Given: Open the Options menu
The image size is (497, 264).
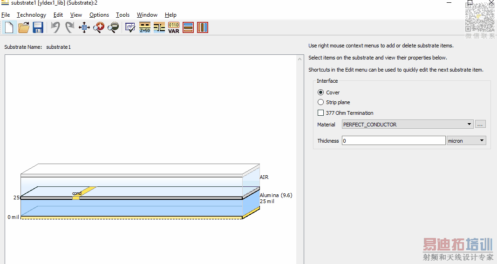Looking at the screenshot, I should (99, 15).
